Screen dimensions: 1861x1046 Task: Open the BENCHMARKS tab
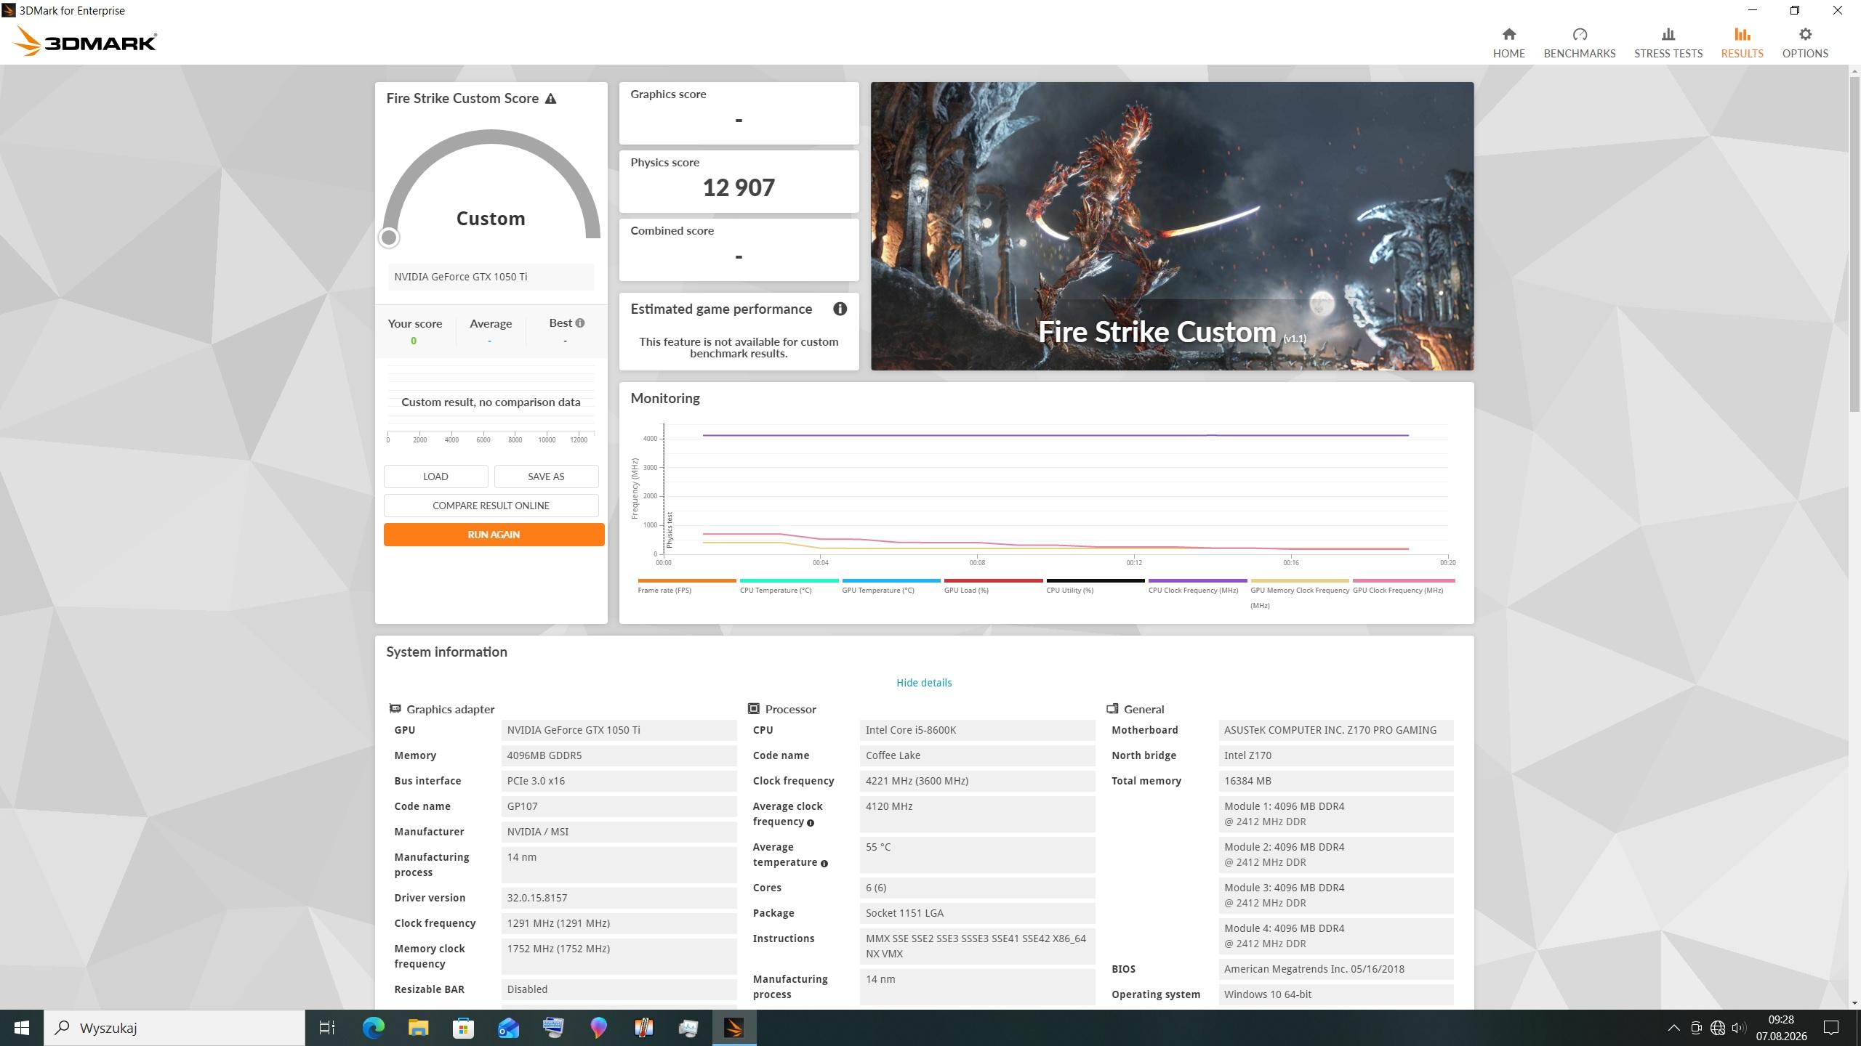point(1579,43)
